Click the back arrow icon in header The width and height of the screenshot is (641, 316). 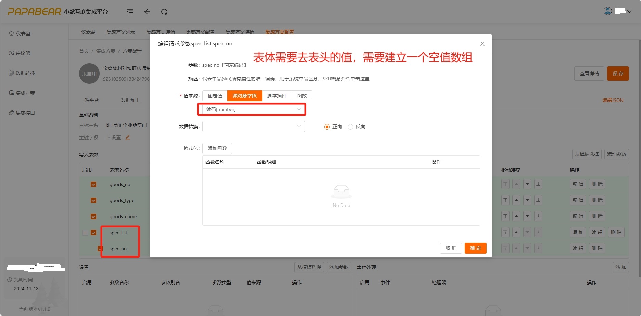(147, 12)
